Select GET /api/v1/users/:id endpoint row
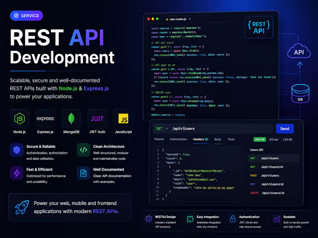The width and height of the screenshot is (318, 238). click(273, 167)
